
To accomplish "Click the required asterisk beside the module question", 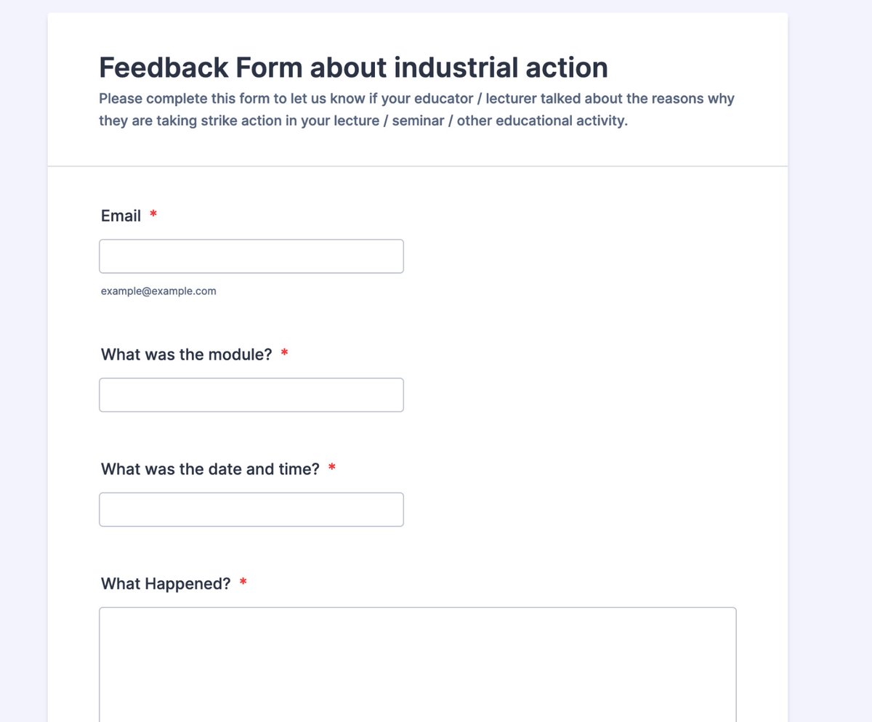I will [x=285, y=354].
